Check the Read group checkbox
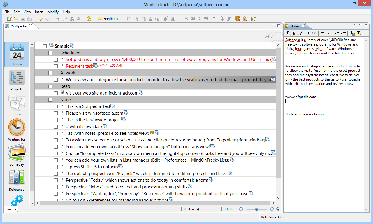373x224 pixels. point(50,86)
